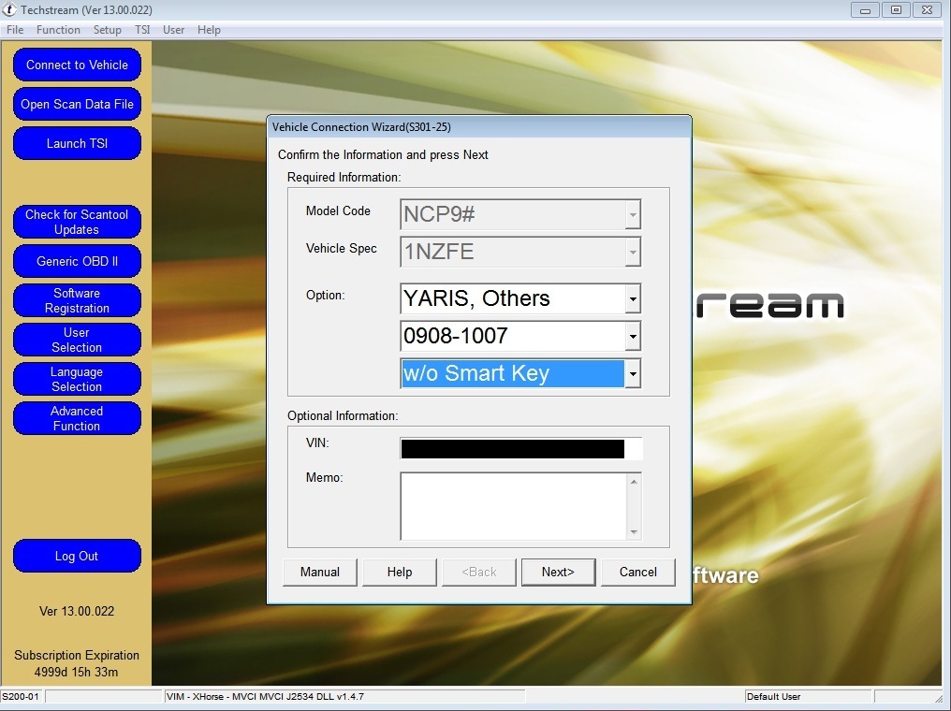Click the Log Out button
The width and height of the screenshot is (951, 711).
point(77,556)
